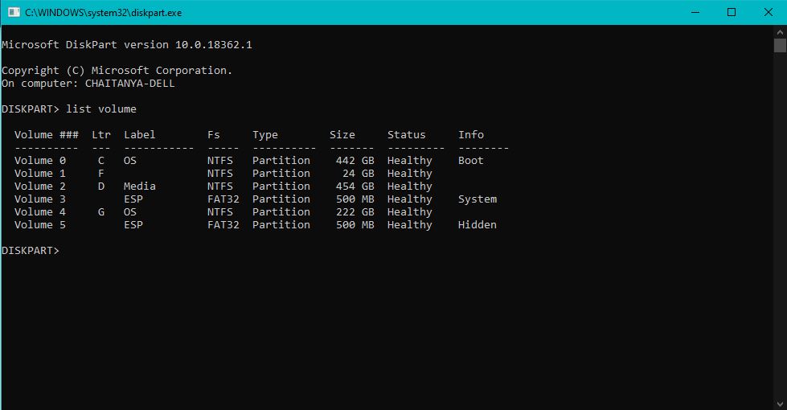The width and height of the screenshot is (787, 410).
Task: Click the 'Media' label of Volume 2
Action: tap(139, 186)
